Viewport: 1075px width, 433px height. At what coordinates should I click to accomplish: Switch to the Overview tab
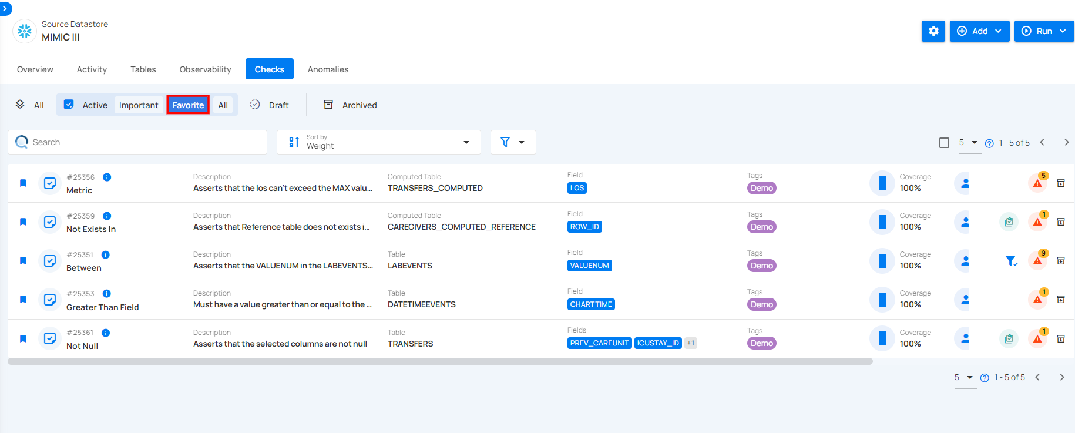35,69
